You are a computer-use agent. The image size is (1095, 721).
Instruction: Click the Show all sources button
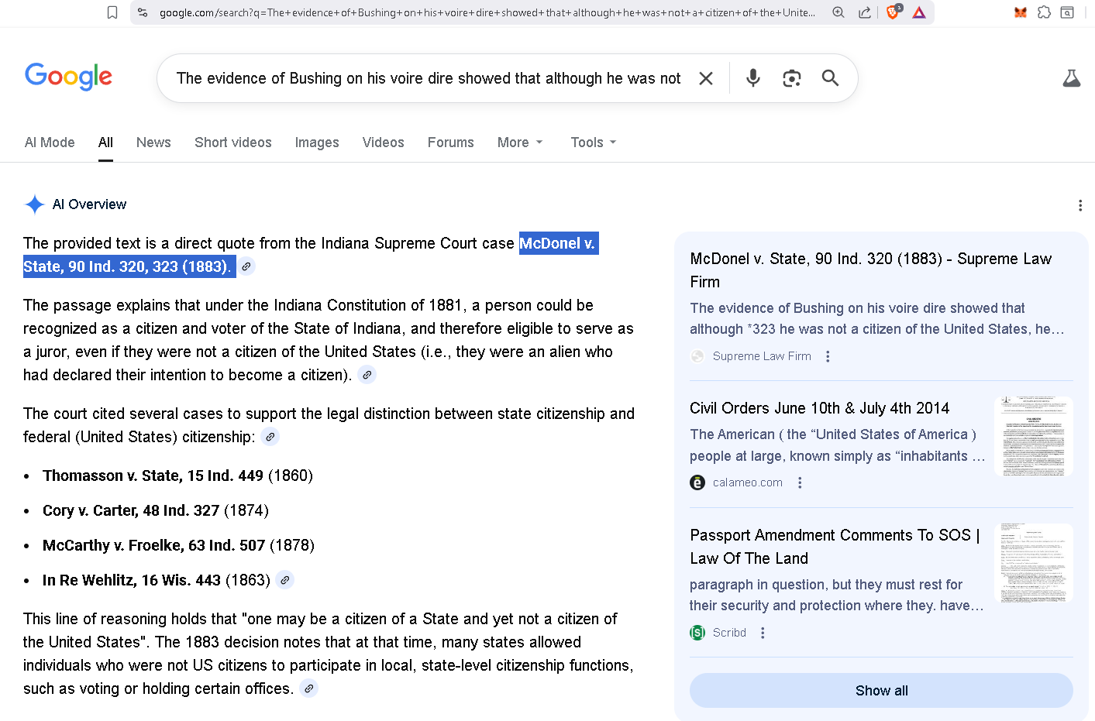click(881, 690)
